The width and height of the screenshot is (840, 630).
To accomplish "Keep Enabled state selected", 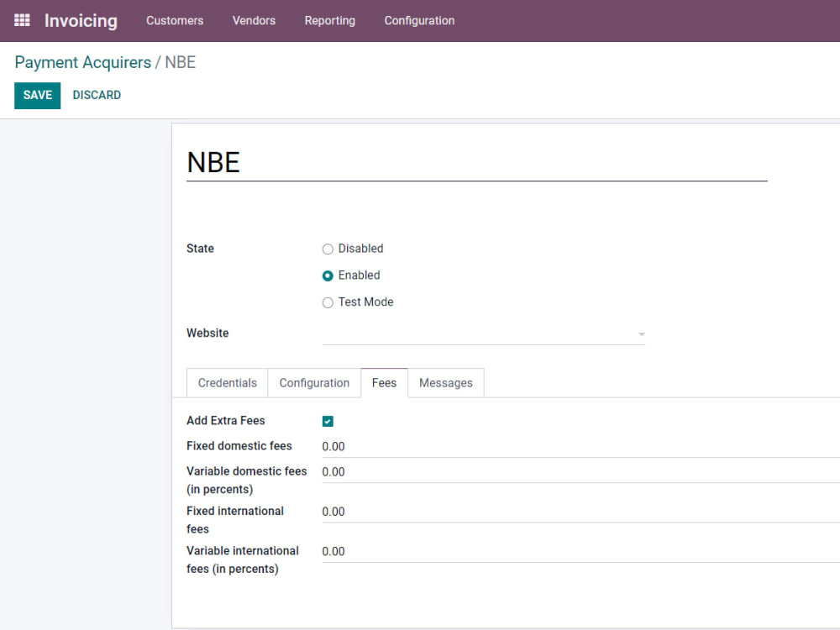I will coord(328,276).
